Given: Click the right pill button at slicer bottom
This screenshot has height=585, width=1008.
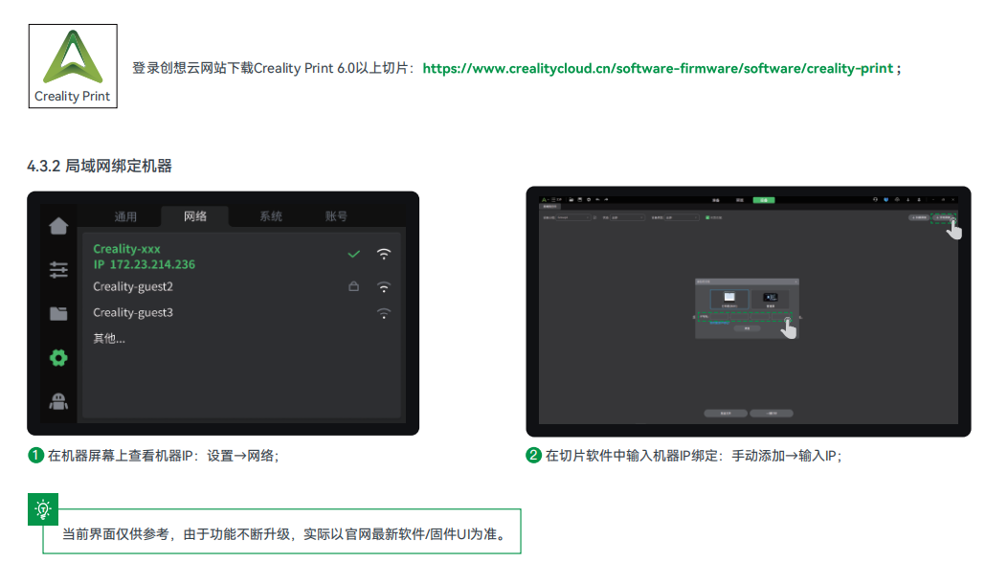Looking at the screenshot, I should (772, 414).
